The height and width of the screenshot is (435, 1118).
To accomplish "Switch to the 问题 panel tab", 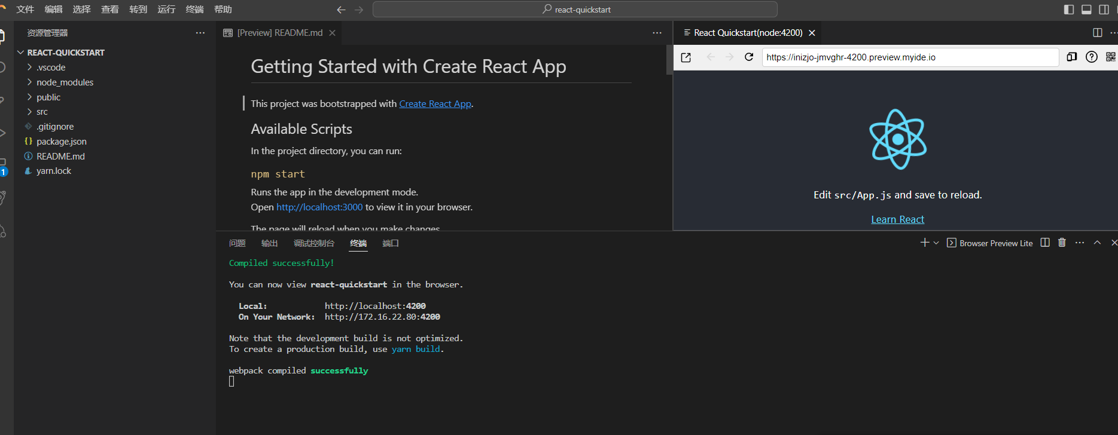I will pyautogui.click(x=237, y=243).
